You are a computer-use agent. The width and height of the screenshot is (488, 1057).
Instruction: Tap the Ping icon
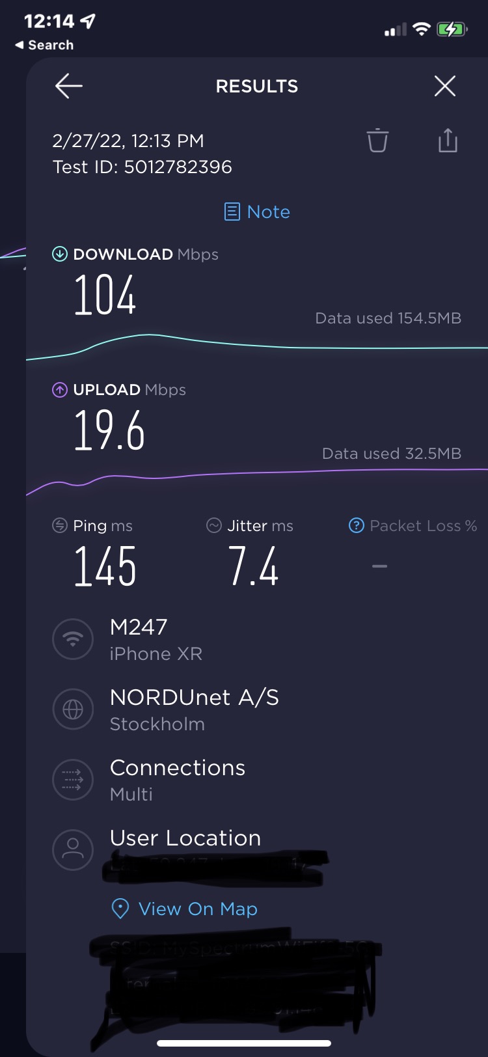click(59, 525)
